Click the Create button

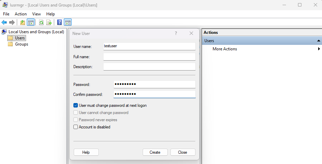click(155, 152)
